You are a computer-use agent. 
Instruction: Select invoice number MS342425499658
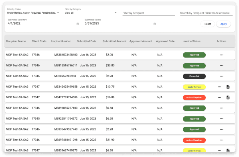tap(66, 87)
